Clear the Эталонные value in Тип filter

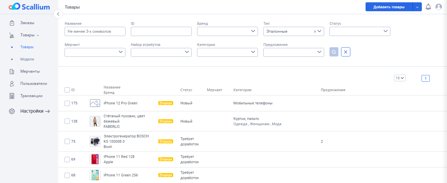(x=315, y=31)
